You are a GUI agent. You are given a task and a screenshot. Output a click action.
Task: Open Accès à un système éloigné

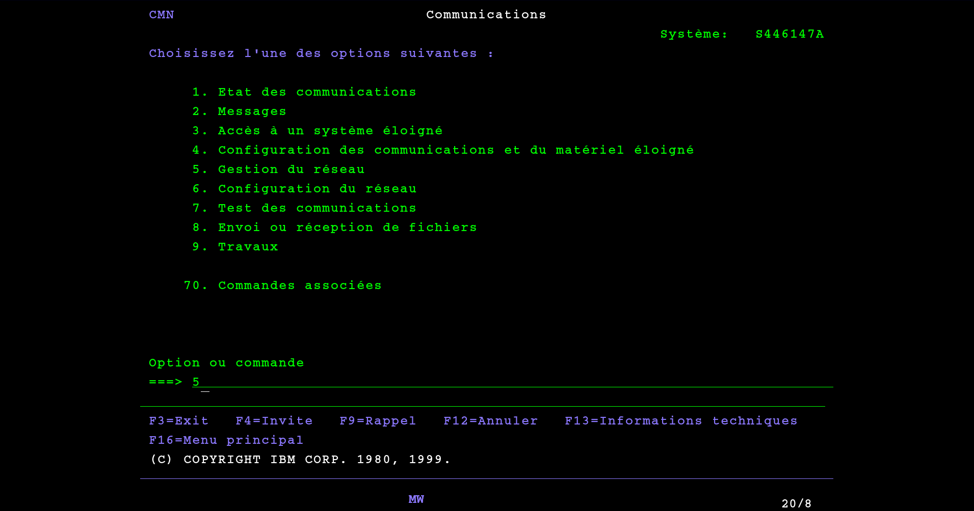point(330,131)
